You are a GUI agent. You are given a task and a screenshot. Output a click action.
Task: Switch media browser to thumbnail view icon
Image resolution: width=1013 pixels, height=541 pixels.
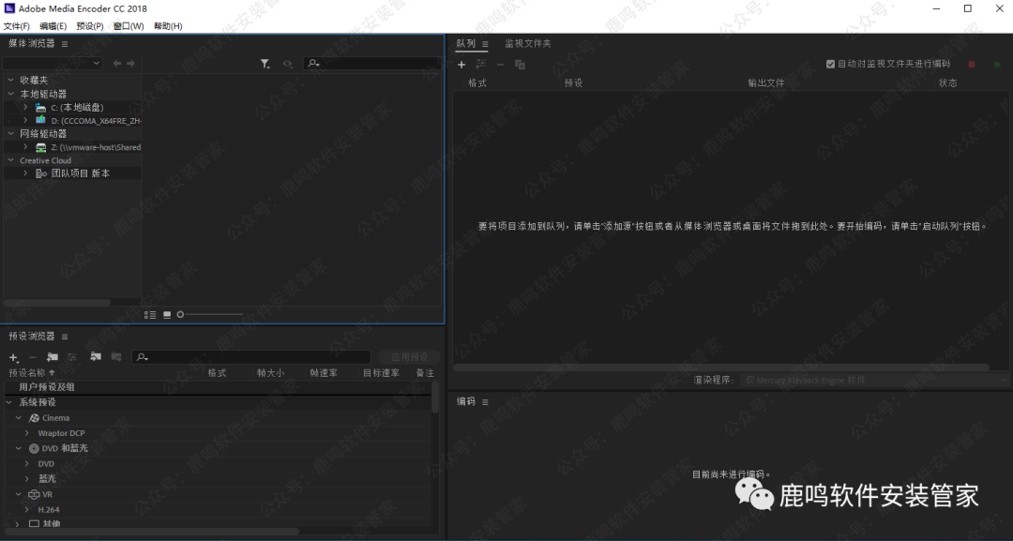coord(167,314)
